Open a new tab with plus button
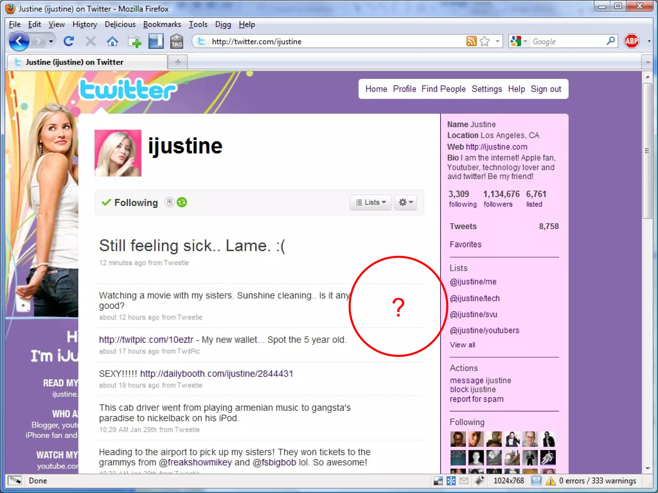 [178, 62]
